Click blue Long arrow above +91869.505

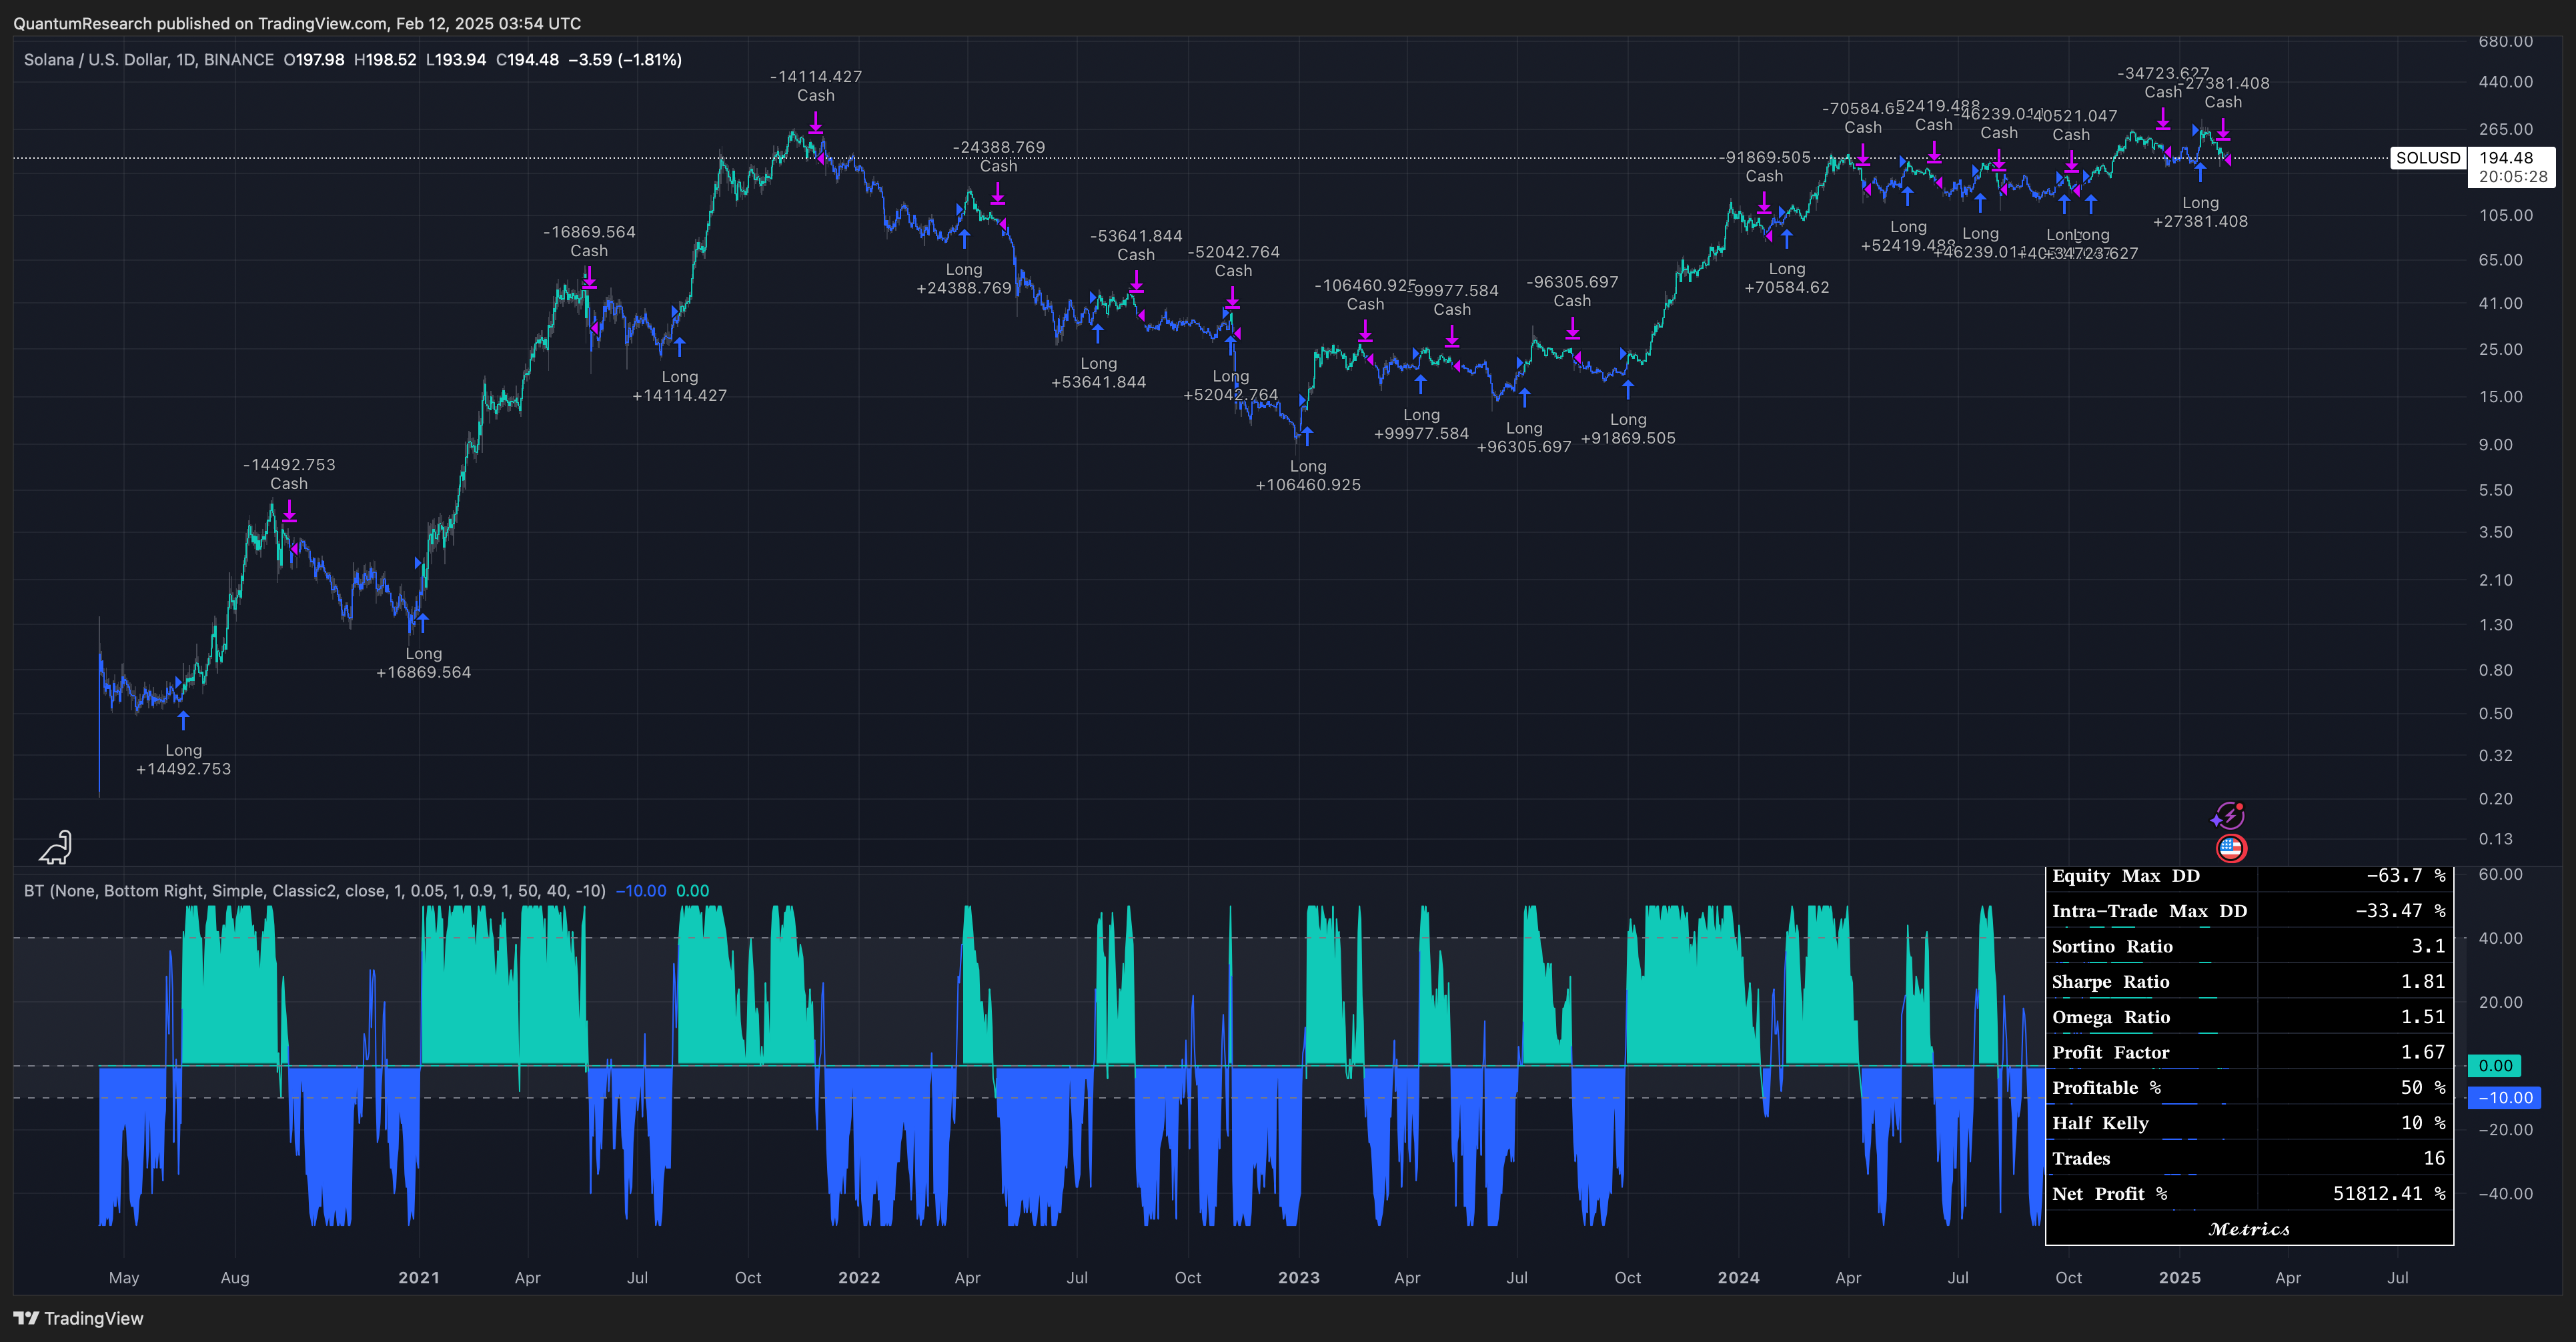tap(1628, 389)
